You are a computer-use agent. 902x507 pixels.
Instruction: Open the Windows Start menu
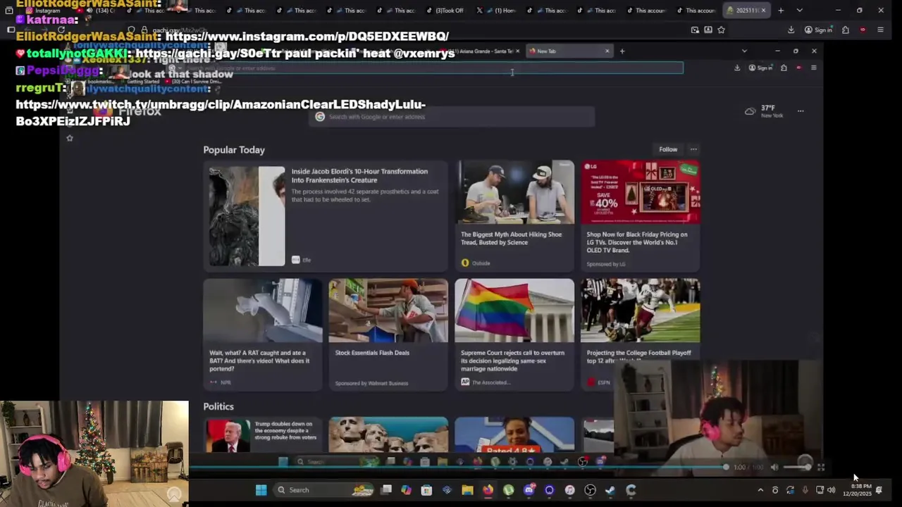pos(261,490)
